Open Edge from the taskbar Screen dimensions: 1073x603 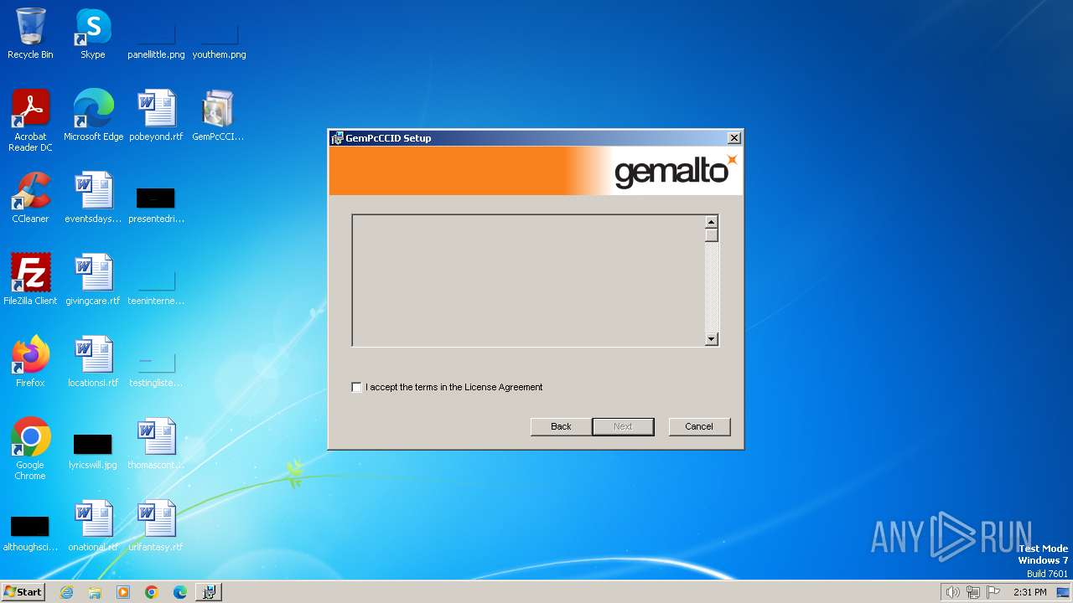click(x=180, y=592)
